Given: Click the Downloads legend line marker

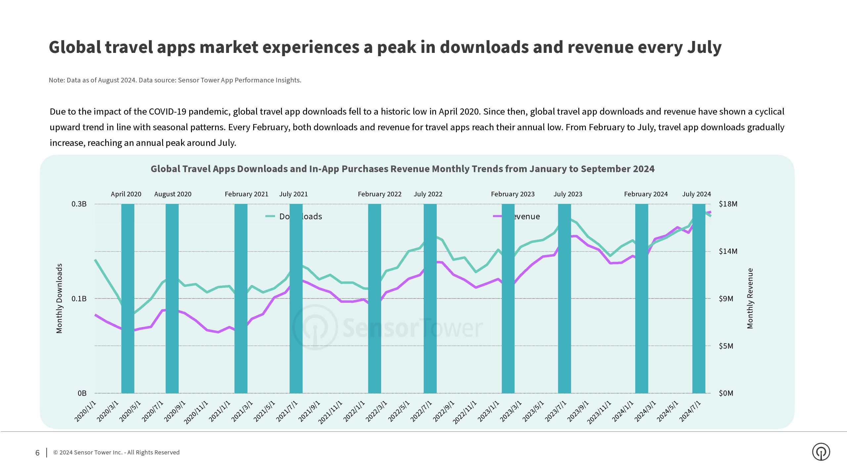Looking at the screenshot, I should pos(270,217).
